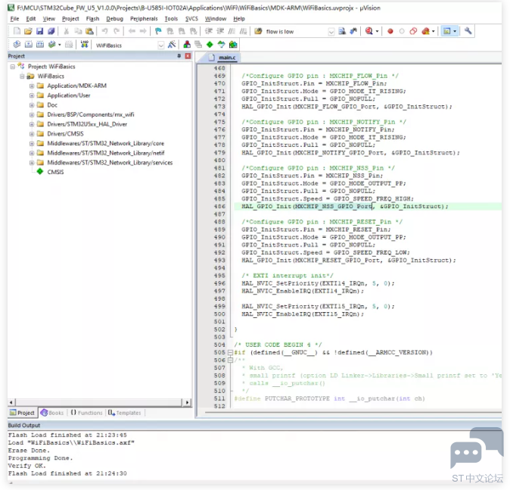Screen dimensions: 510x490
Task: Click the Build target icon
Action: 29,45
